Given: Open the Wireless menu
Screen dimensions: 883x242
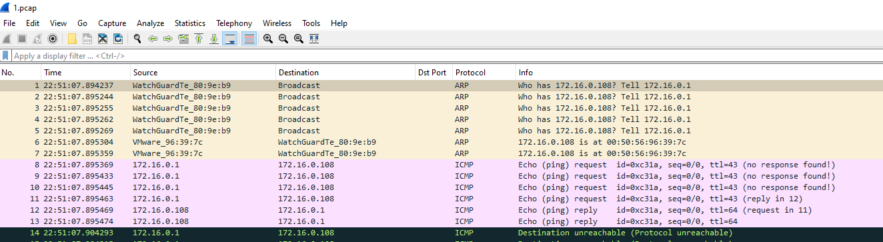Looking at the screenshot, I should point(277,23).
